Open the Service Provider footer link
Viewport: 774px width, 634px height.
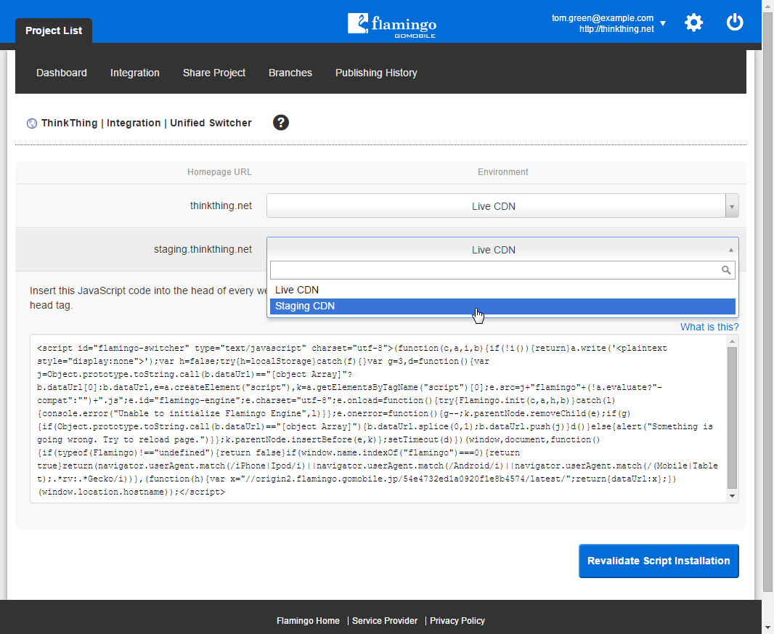point(385,621)
